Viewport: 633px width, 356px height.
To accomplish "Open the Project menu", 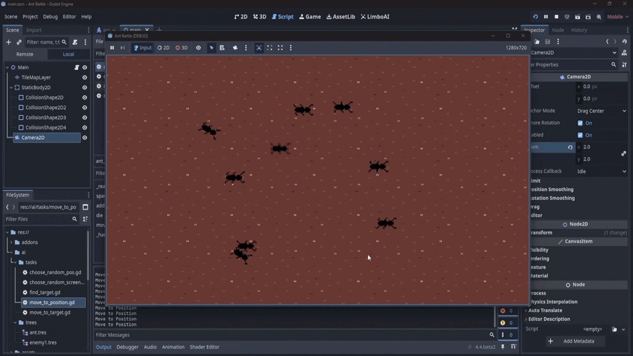I will [x=30, y=17].
